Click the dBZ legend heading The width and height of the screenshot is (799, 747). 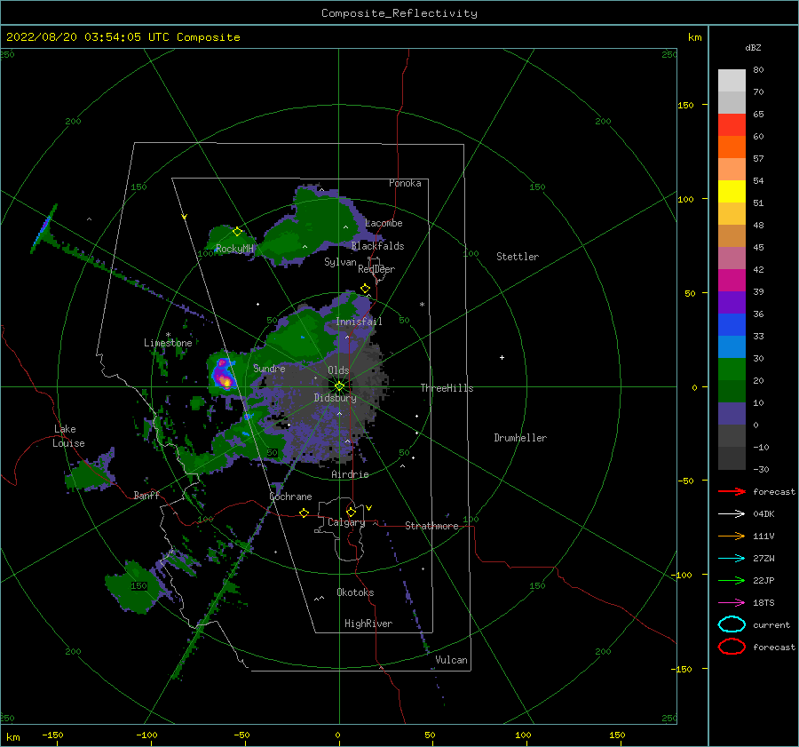(x=753, y=48)
